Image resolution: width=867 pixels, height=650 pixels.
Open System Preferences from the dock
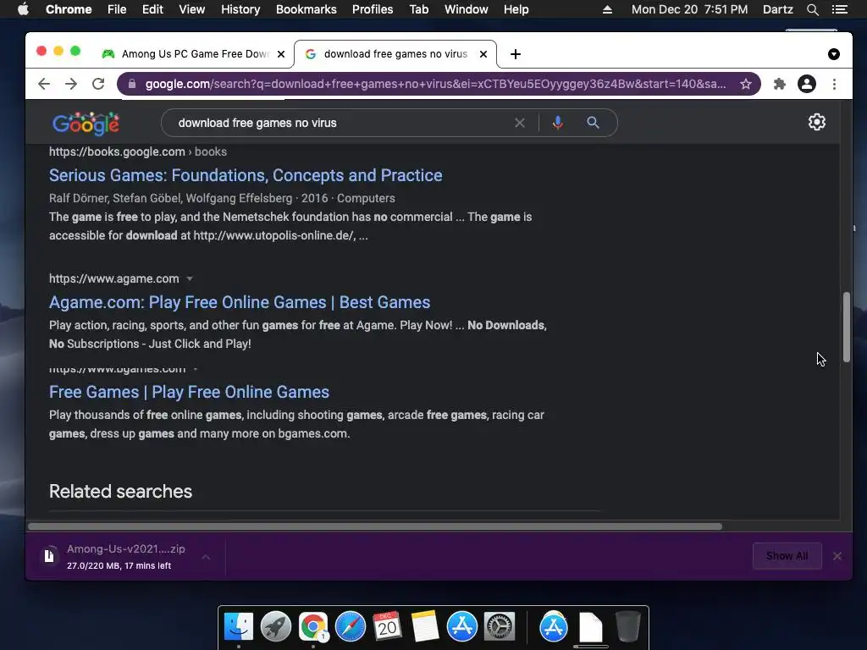pos(500,627)
